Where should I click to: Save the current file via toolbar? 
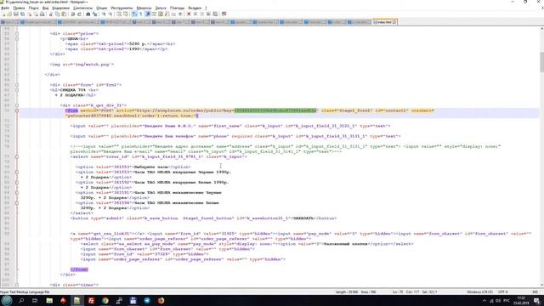pyautogui.click(x=16, y=14)
